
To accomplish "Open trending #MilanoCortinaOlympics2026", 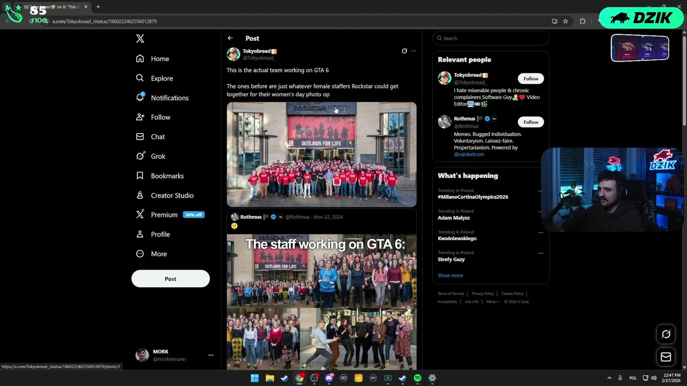I will [473, 197].
